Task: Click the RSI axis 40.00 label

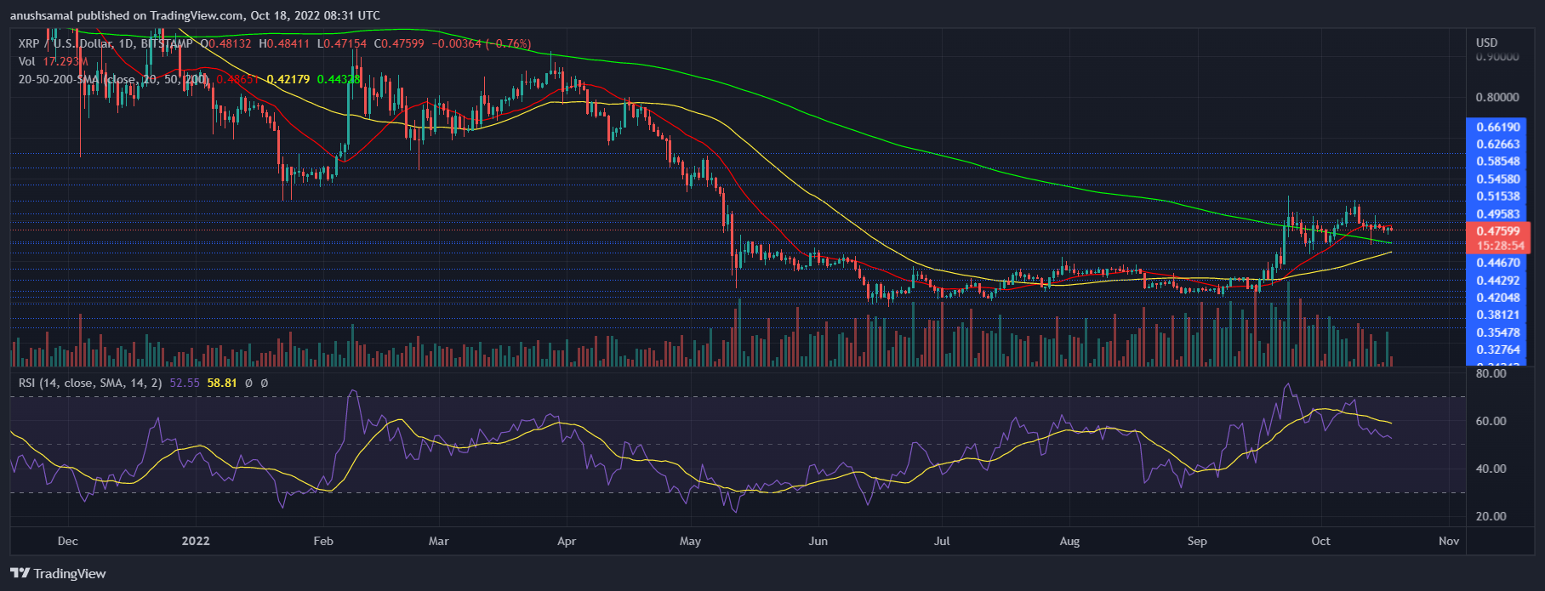Action: click(1491, 469)
